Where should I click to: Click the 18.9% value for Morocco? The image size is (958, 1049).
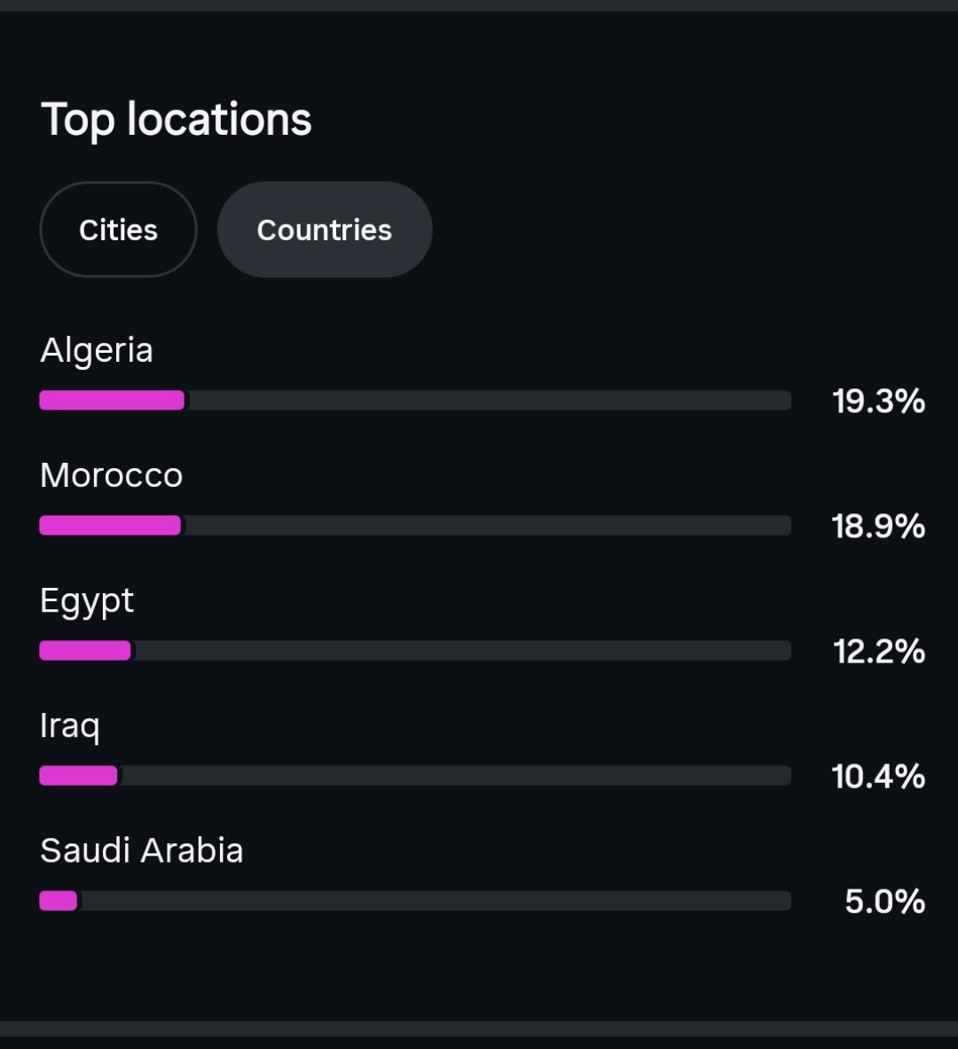[x=878, y=527]
